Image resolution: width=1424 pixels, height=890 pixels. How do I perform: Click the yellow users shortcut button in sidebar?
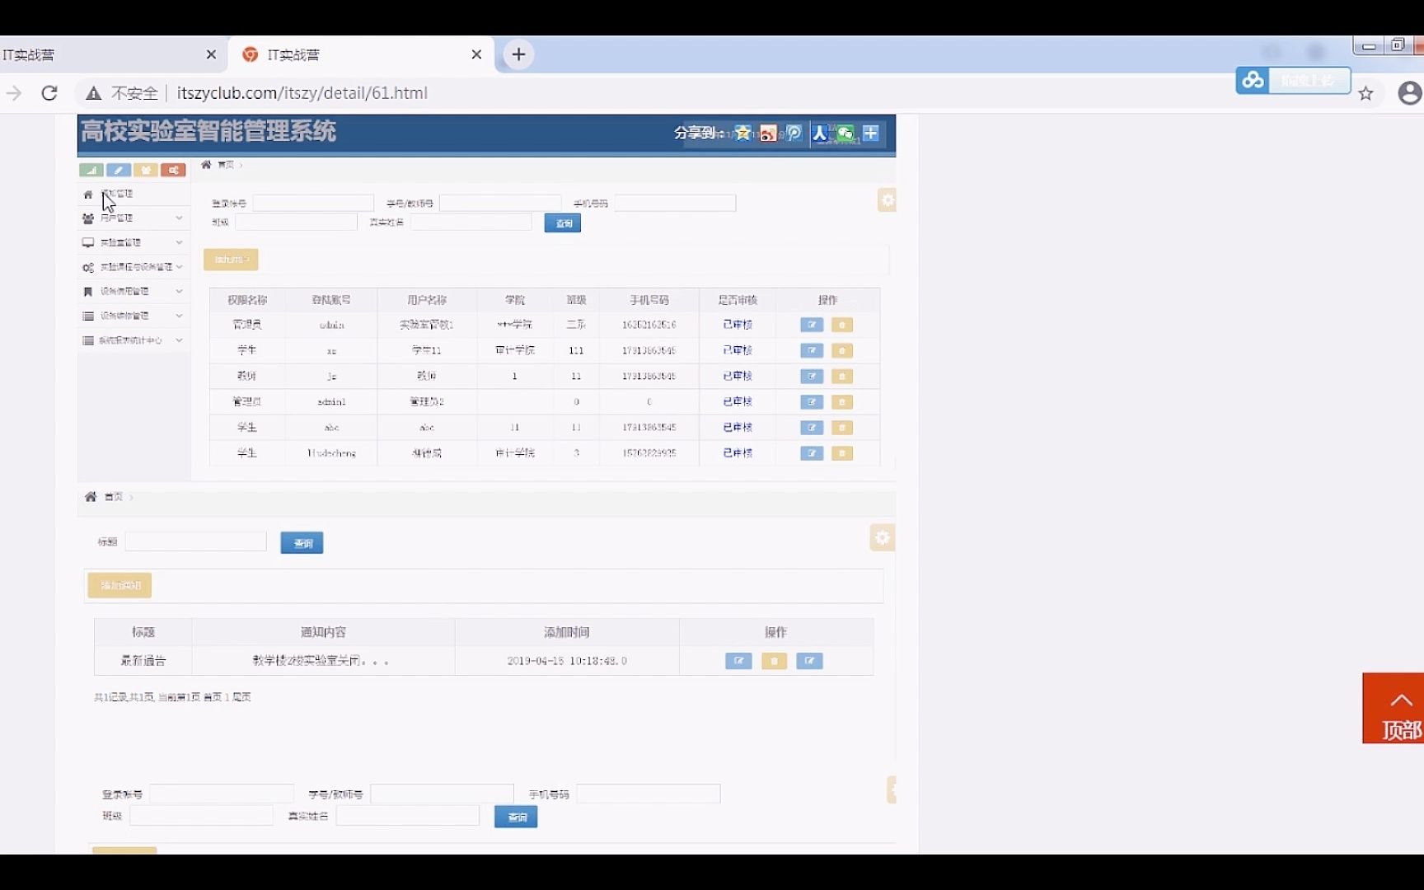[146, 170]
